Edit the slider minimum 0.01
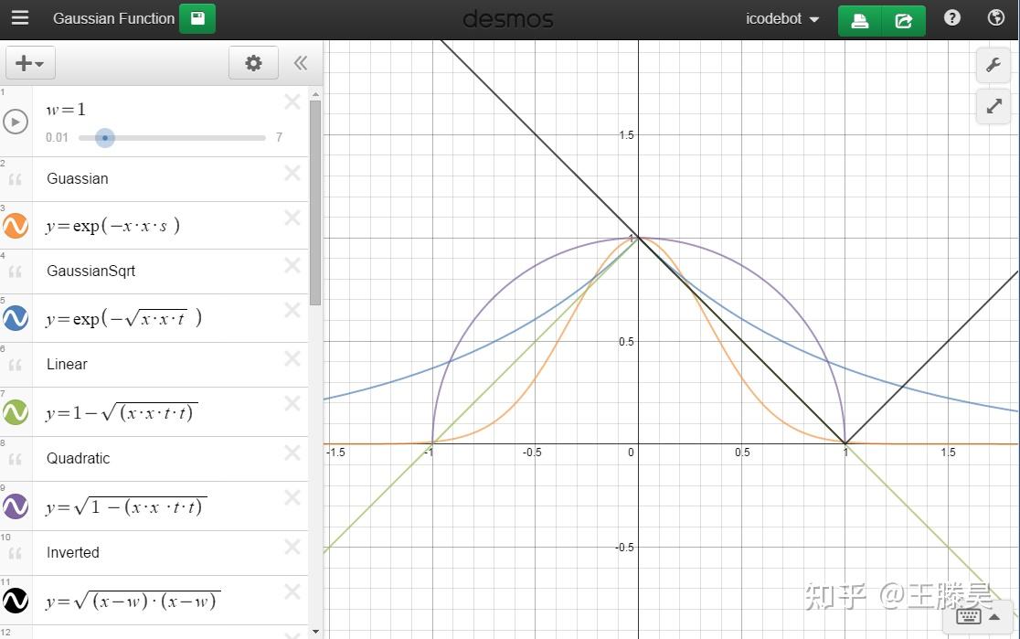The width and height of the screenshot is (1020, 639). tap(57, 137)
